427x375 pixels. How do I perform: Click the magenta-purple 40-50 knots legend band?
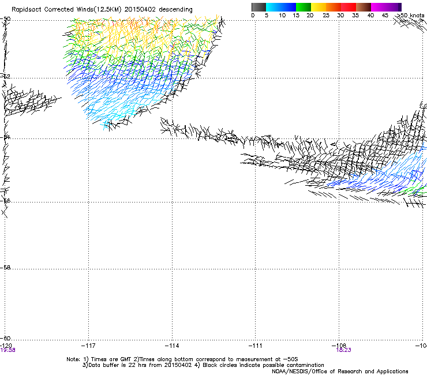[386, 7]
